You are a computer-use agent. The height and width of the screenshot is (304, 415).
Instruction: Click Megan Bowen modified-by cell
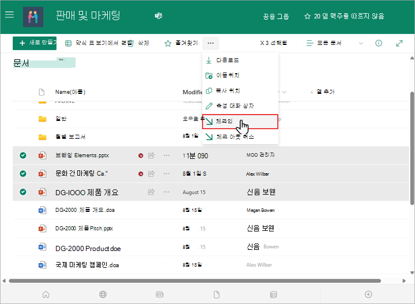click(x=261, y=210)
